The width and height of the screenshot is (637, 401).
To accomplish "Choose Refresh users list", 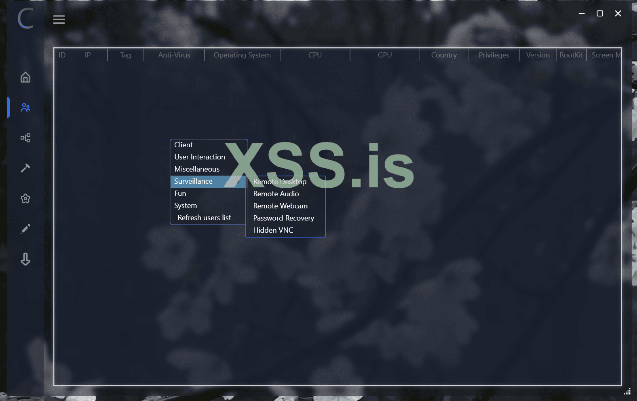I will tap(209, 218).
